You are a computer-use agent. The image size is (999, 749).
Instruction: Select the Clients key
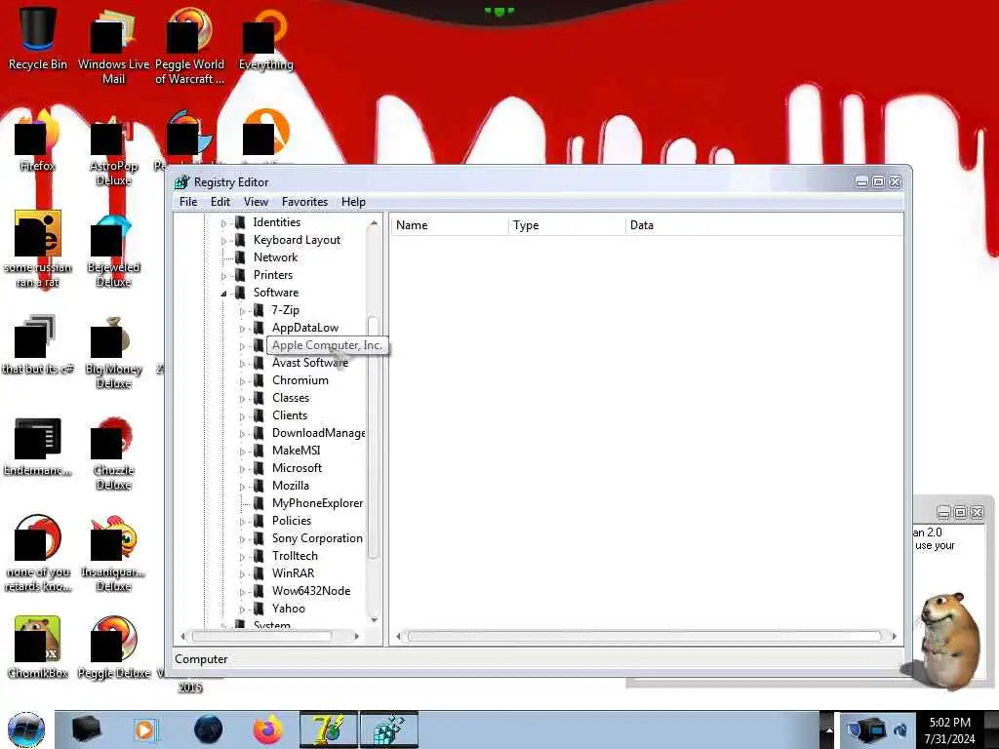[x=289, y=415]
